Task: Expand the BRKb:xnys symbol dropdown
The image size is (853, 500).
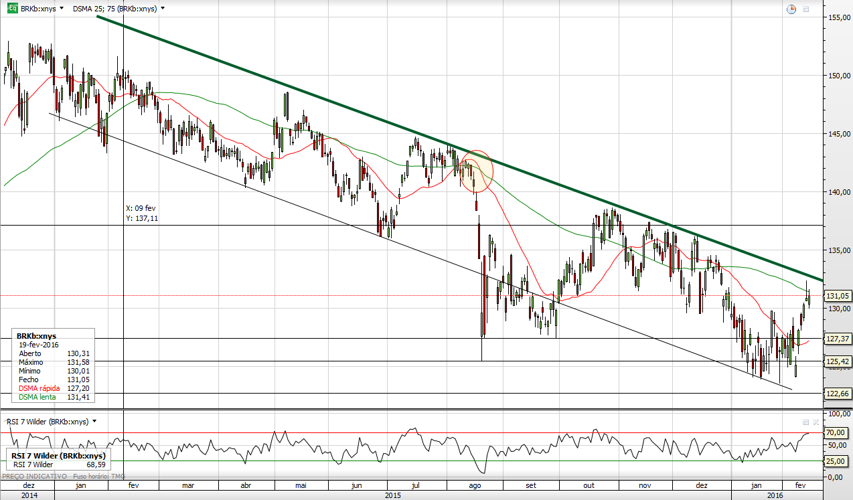Action: (62, 9)
